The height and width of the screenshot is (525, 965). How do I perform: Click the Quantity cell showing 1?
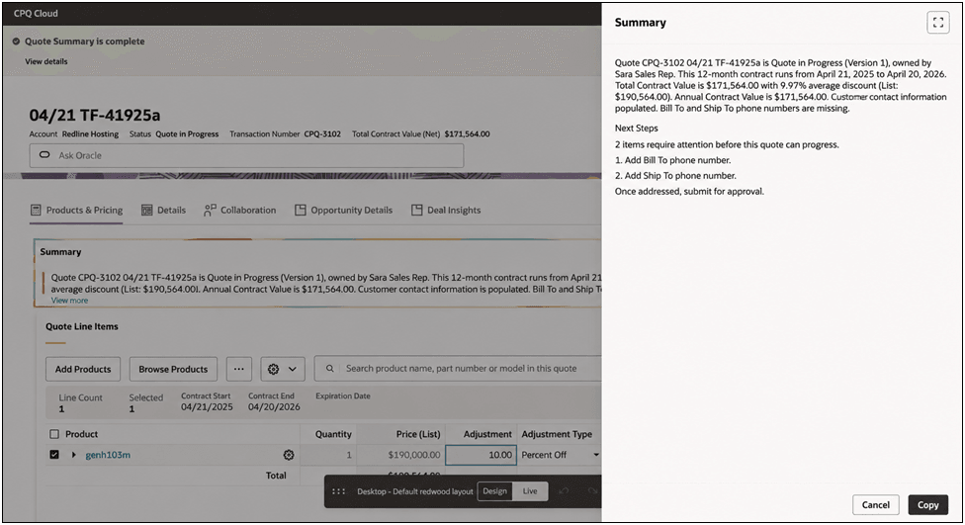pos(328,455)
